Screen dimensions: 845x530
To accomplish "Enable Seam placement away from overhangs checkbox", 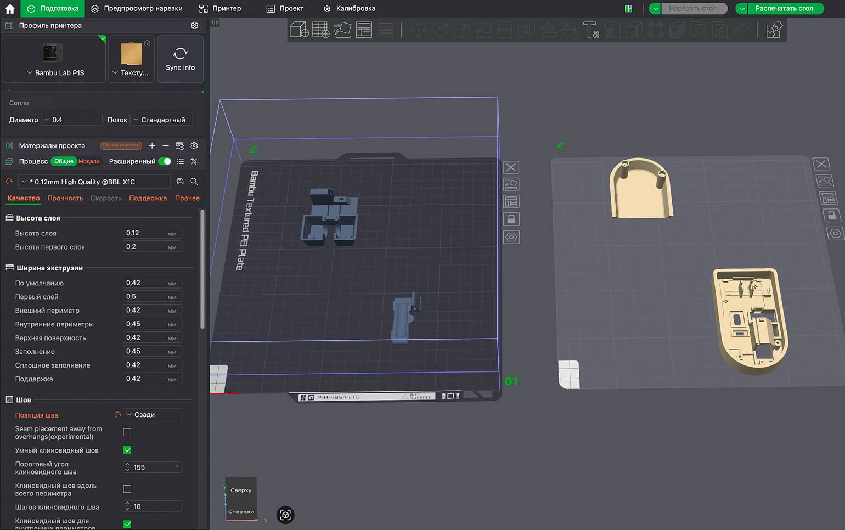I will click(127, 432).
